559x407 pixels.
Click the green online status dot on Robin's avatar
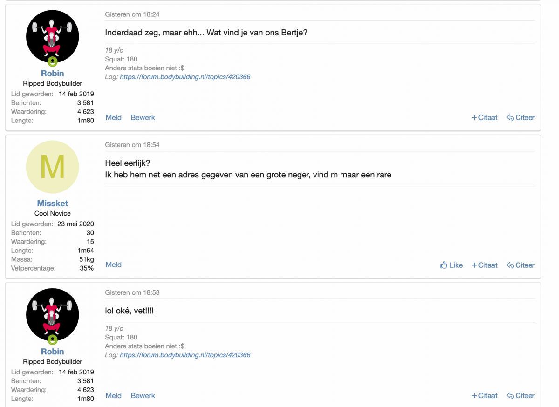tap(53, 61)
